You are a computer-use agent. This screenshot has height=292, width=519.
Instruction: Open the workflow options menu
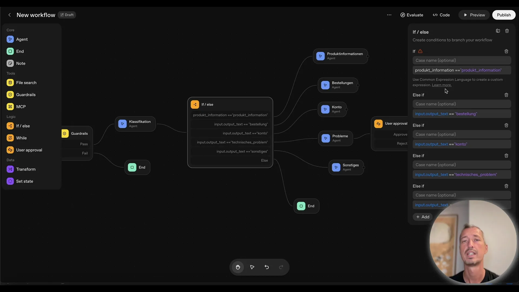coord(389,15)
